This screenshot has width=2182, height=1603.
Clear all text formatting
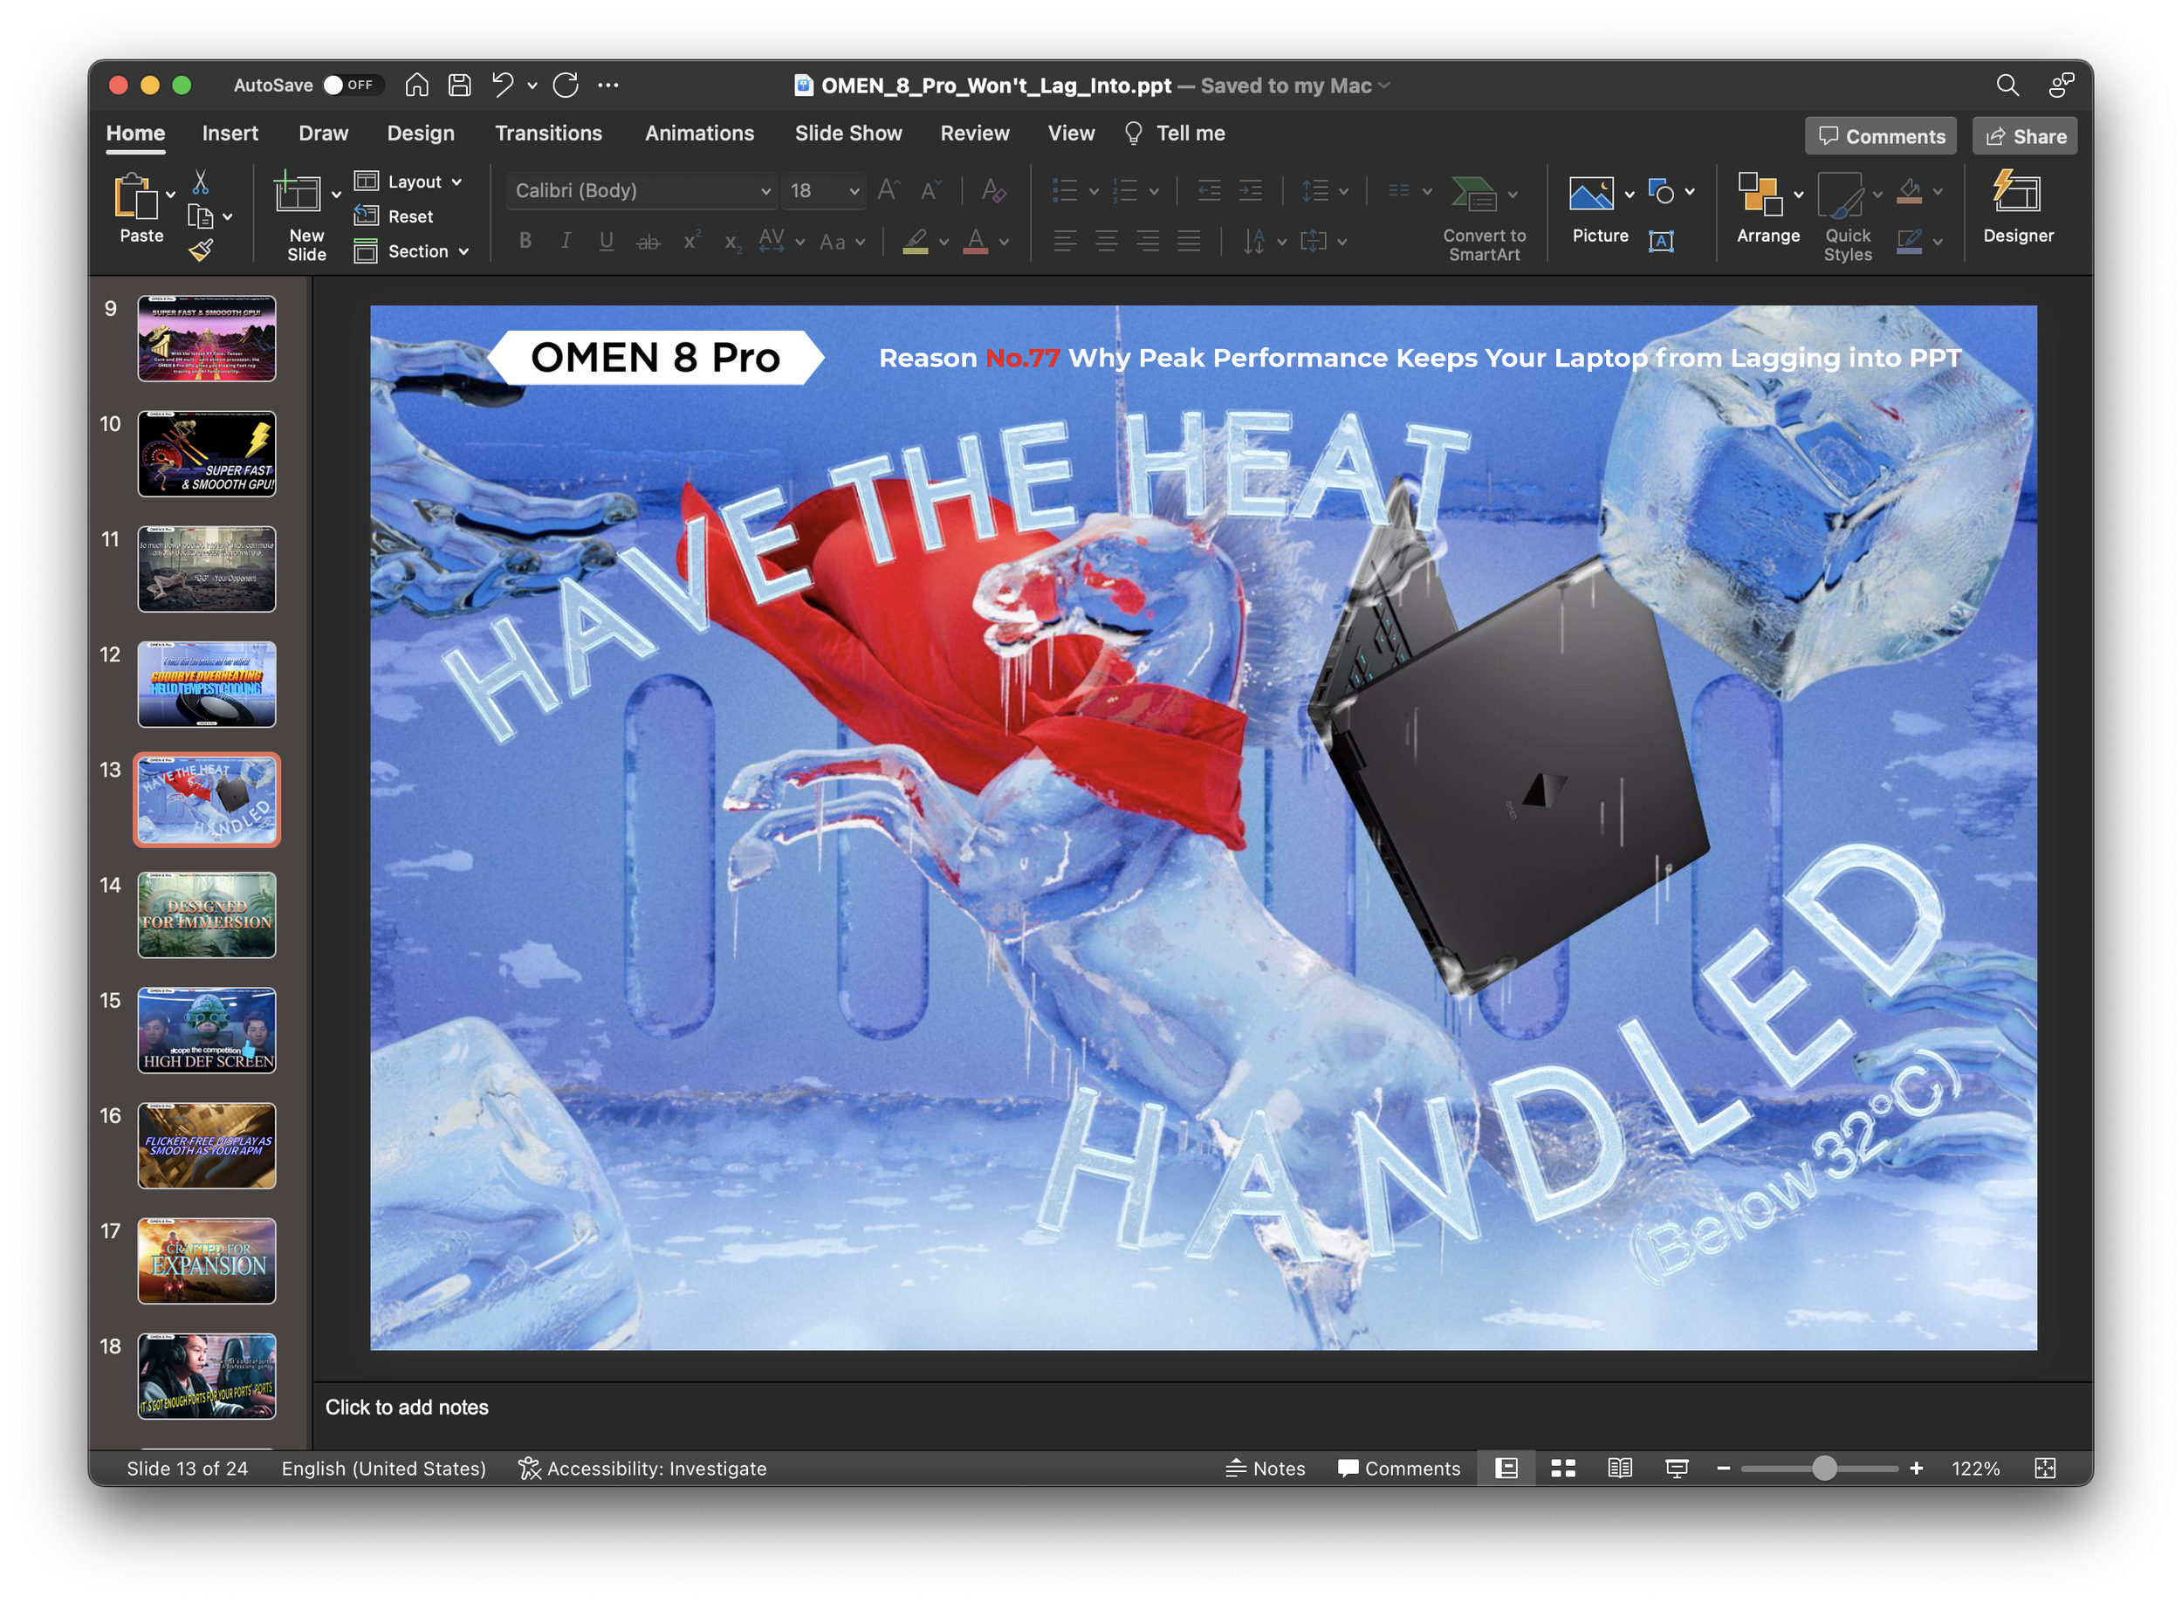(x=993, y=190)
